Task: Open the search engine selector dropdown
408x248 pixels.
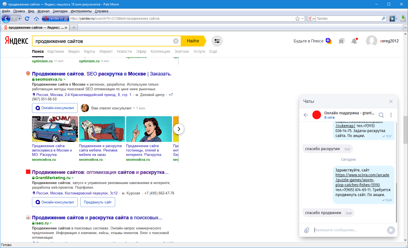Action: (311, 19)
